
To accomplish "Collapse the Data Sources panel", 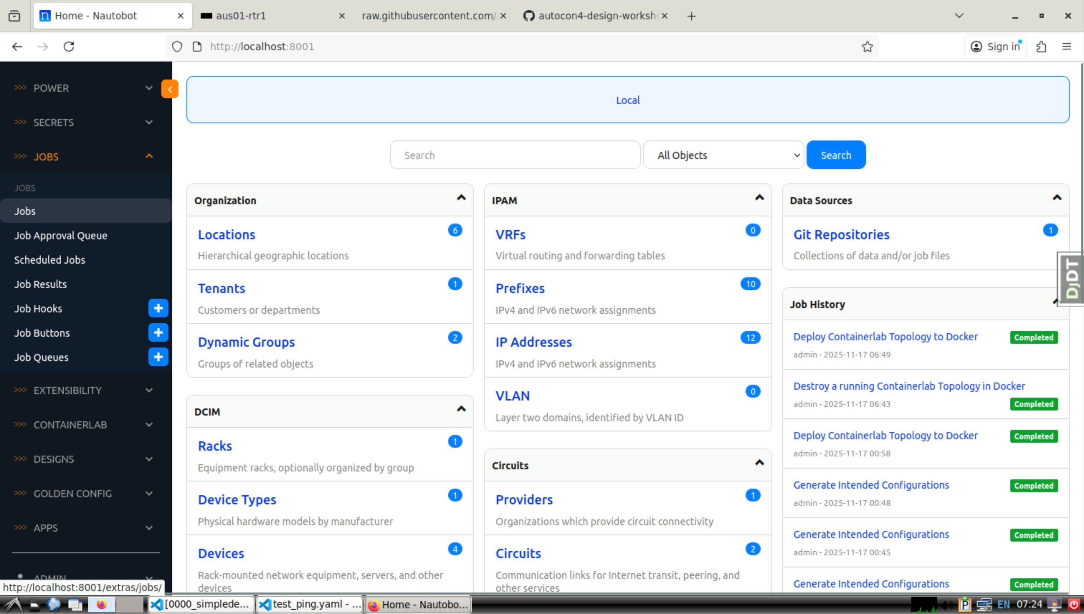I will (1056, 198).
